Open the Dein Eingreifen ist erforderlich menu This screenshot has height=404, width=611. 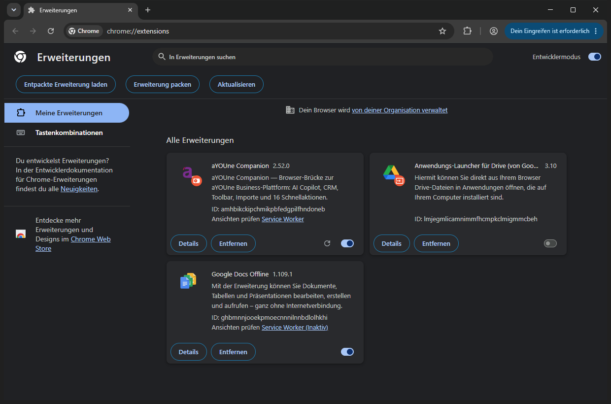554,31
